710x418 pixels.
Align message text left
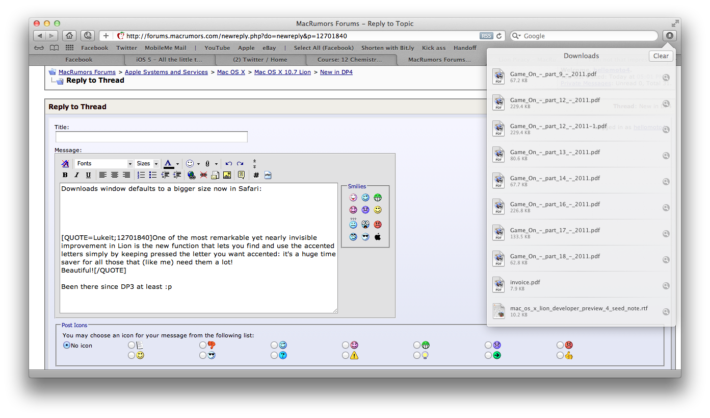(103, 175)
